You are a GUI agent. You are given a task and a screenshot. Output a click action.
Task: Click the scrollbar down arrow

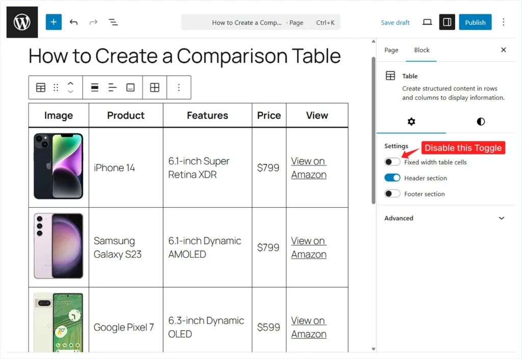(374, 349)
